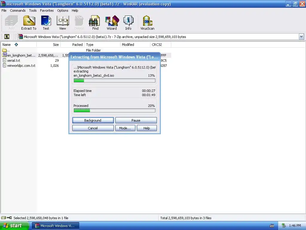Click the keyboard icon in system tray

pos(272,226)
